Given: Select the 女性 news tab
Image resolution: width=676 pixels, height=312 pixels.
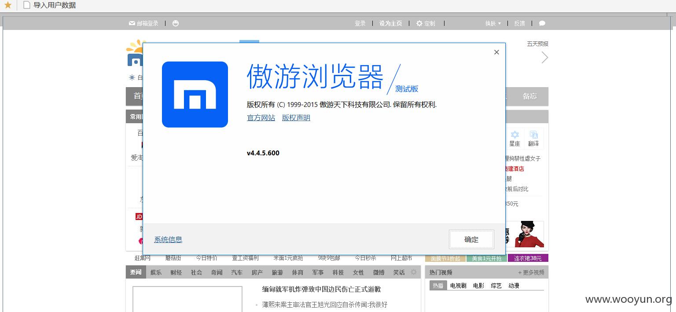Looking at the screenshot, I should coord(358,272).
